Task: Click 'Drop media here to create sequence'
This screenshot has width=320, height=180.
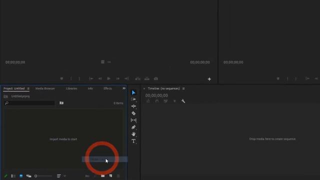Action: (272, 139)
